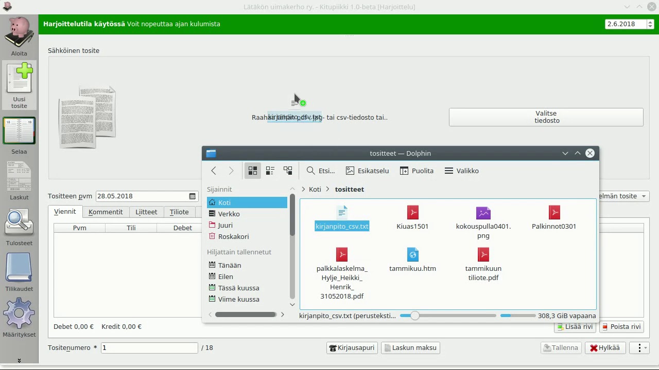Open the three-dot more options dropdown
Viewport: 659px width, 370px height.
[x=640, y=348]
